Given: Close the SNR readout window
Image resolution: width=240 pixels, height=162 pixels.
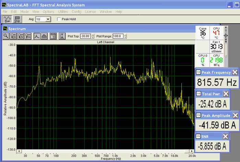Looking at the screenshot, I should point(225,136).
